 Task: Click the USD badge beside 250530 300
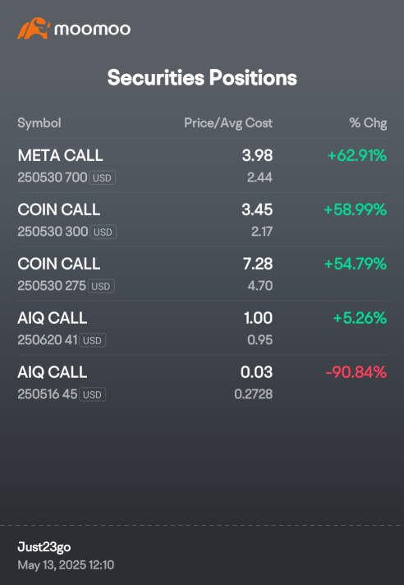point(103,232)
